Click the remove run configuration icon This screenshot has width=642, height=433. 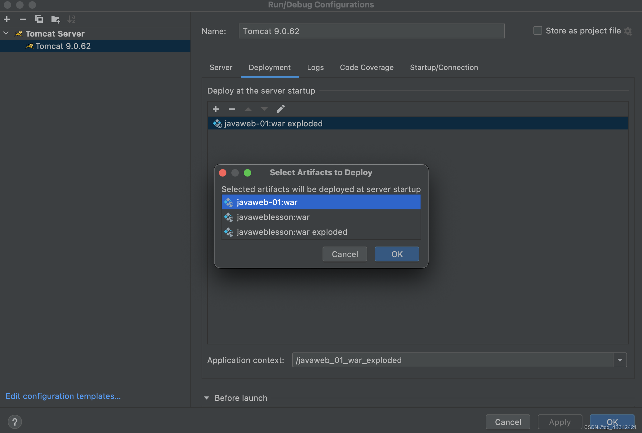pyautogui.click(x=23, y=19)
